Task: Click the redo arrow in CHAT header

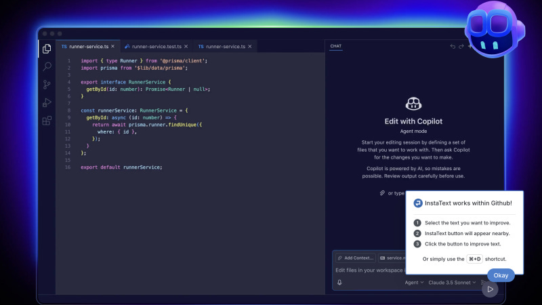Action: [x=461, y=46]
